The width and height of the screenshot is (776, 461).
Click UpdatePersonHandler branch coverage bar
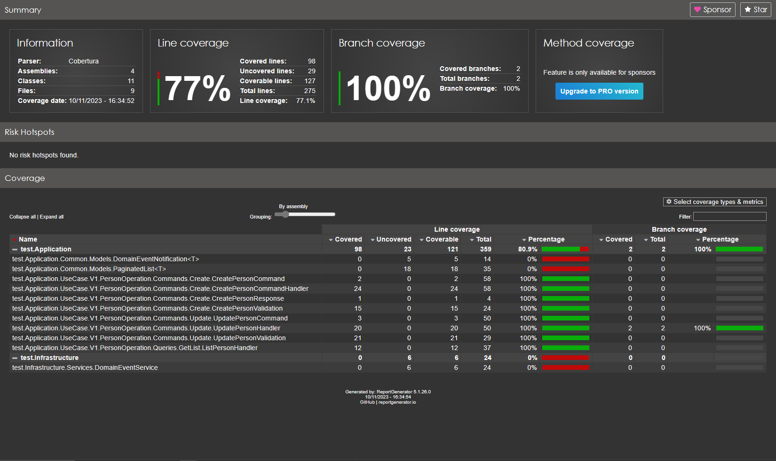coord(739,328)
